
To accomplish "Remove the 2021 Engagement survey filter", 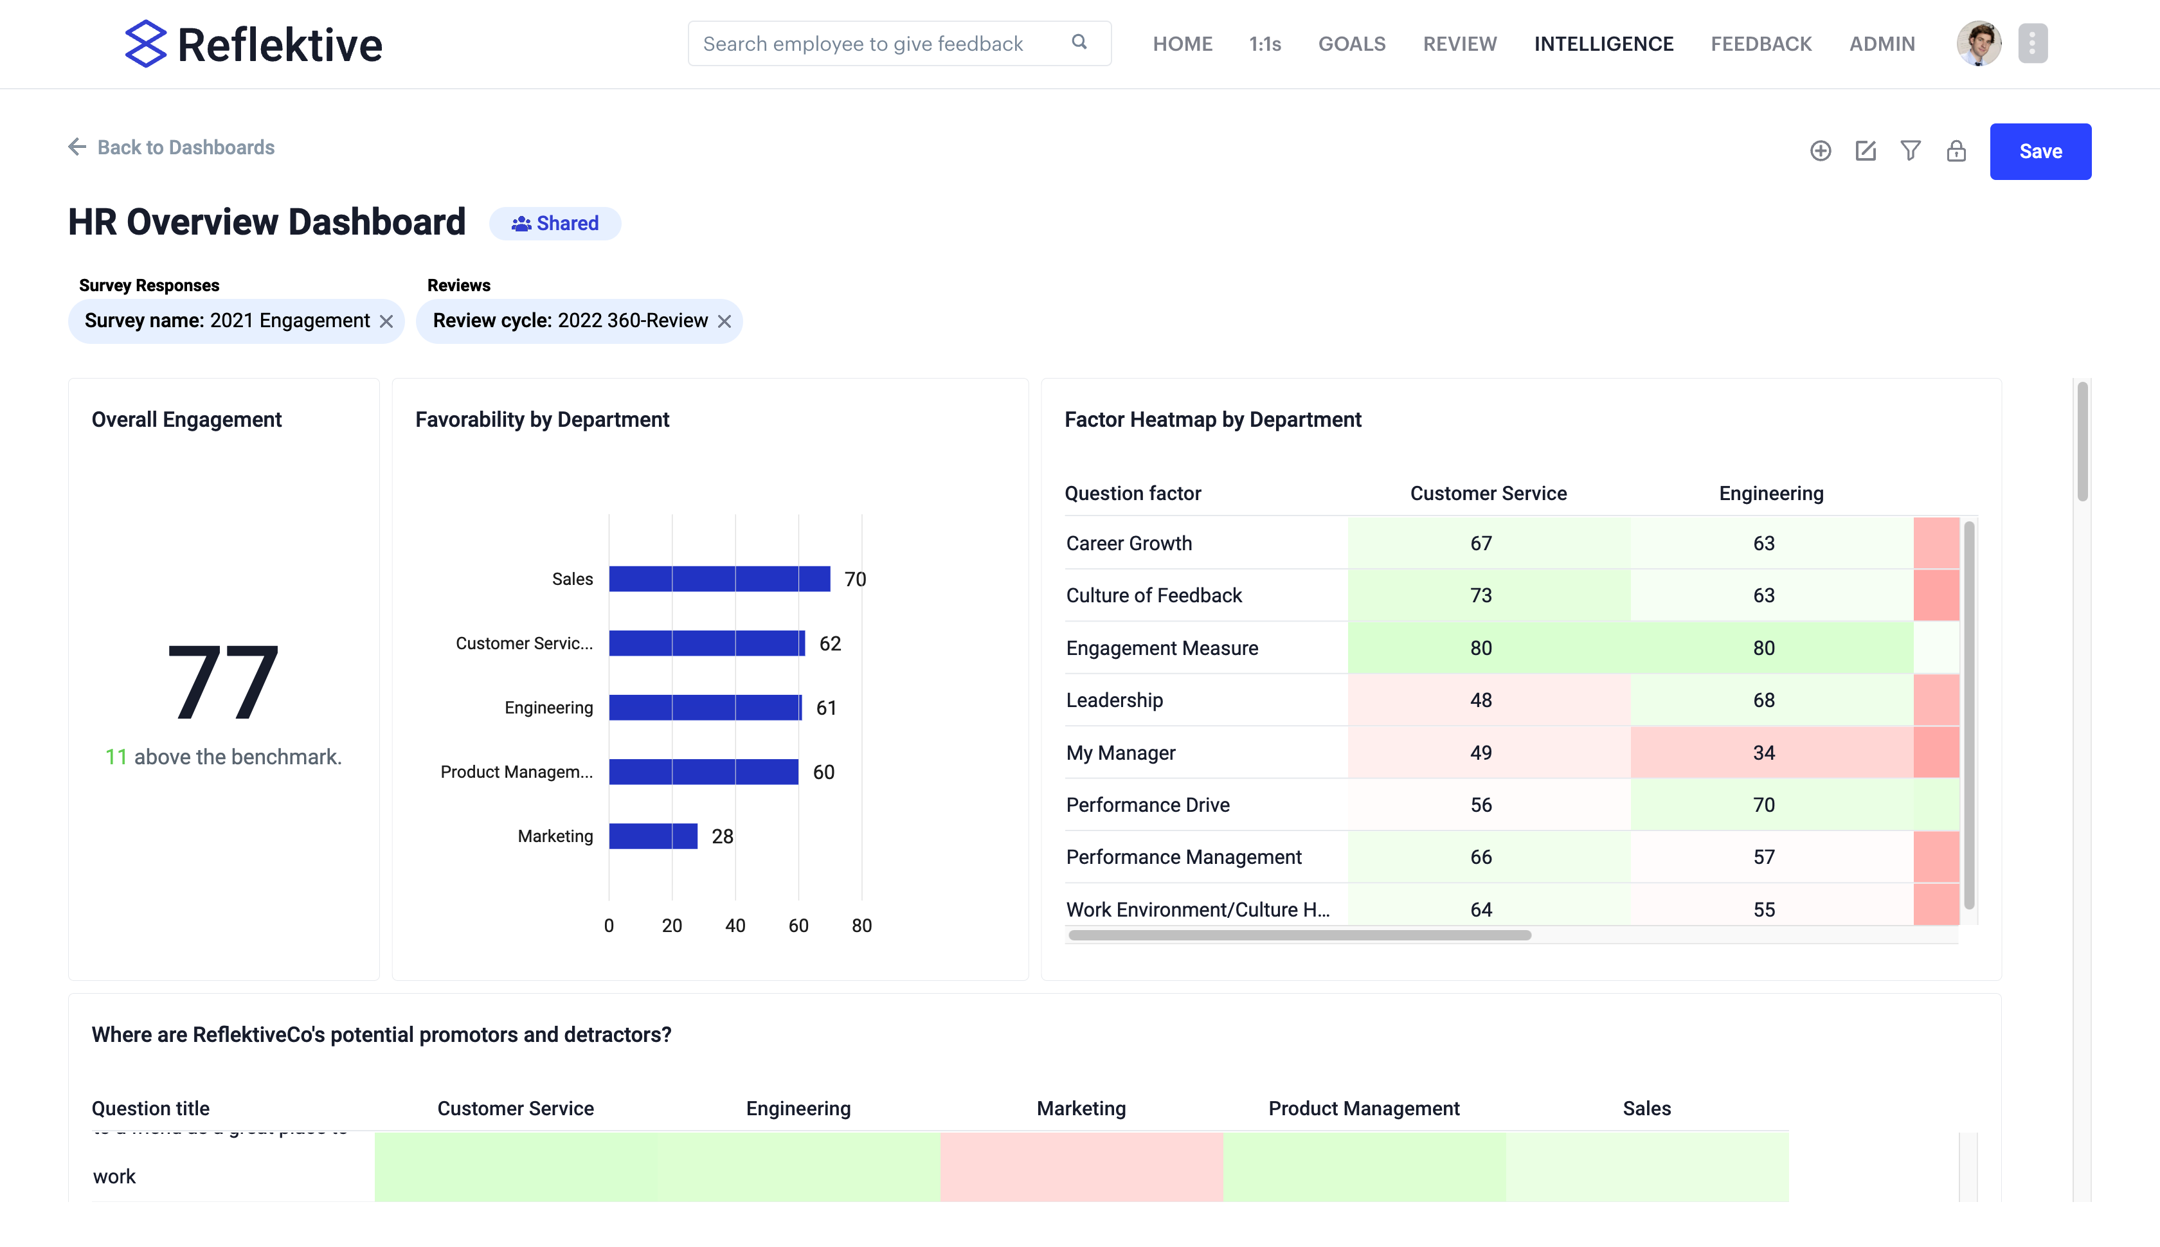I will [x=388, y=321].
